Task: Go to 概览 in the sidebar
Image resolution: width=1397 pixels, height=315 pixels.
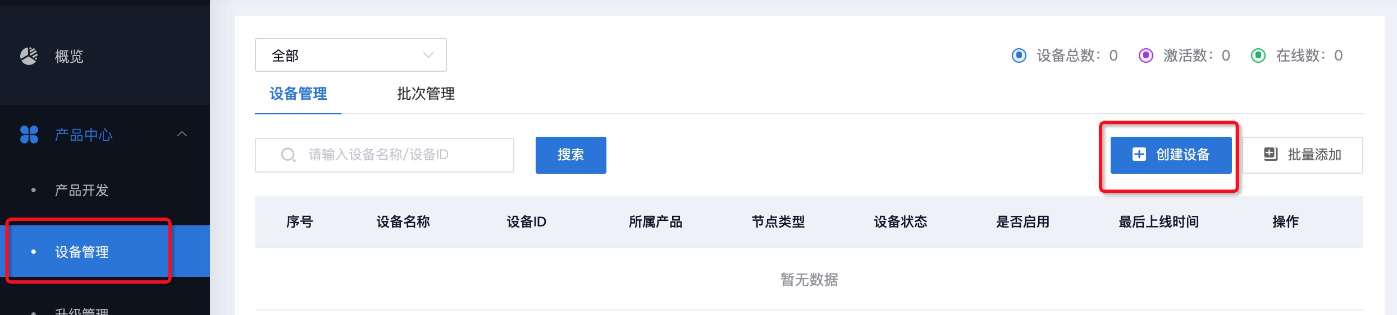Action: [69, 57]
